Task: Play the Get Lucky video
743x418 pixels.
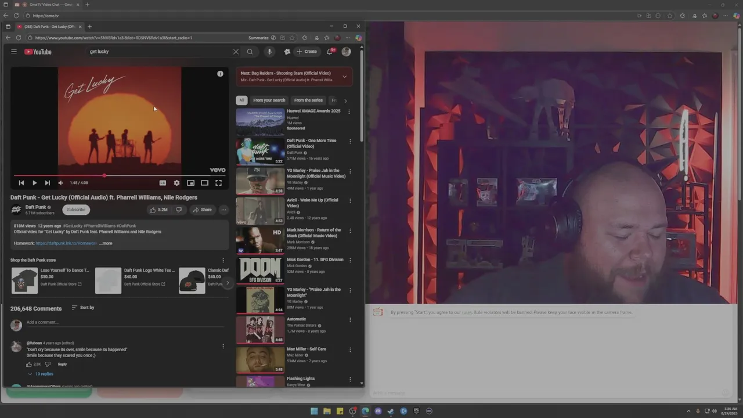Action: point(34,183)
